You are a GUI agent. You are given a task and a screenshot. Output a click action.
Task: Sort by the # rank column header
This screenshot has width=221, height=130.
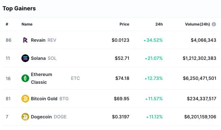(x=7, y=24)
